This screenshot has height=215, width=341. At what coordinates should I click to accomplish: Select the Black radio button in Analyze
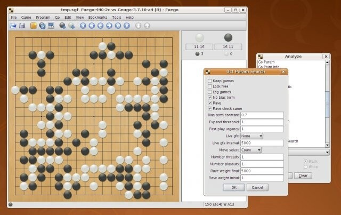[x=305, y=161]
